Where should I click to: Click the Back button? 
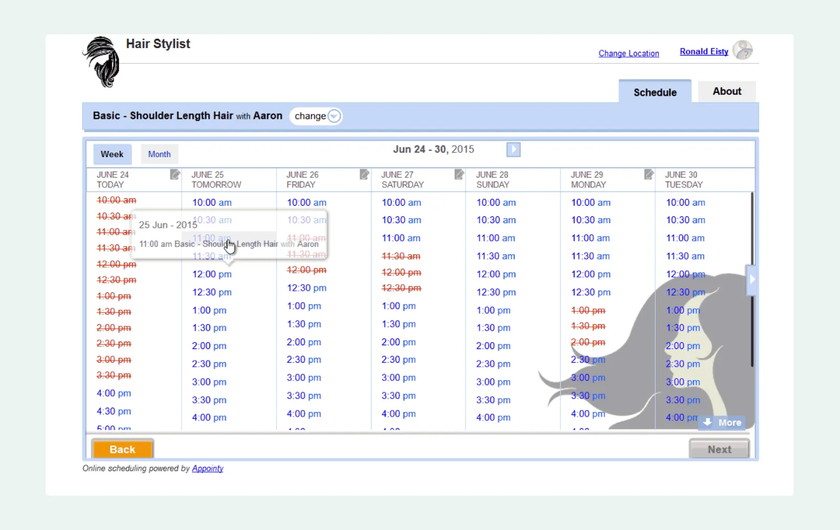(122, 449)
